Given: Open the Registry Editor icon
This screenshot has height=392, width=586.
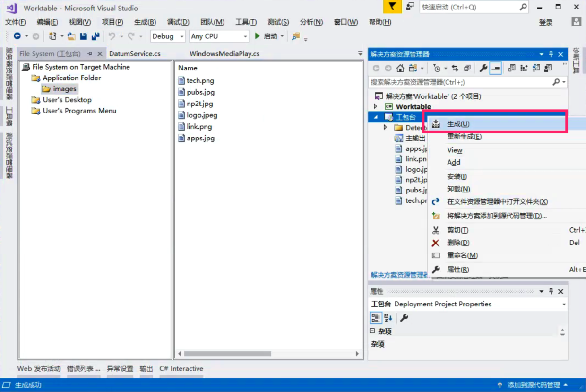Looking at the screenshot, I should click(x=524, y=68).
